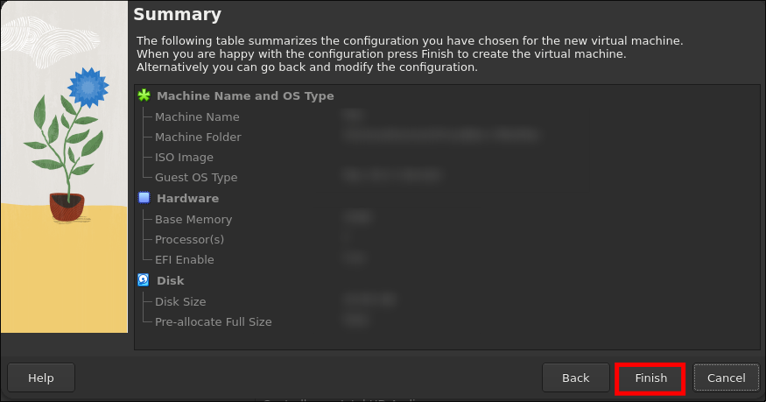This screenshot has height=402, width=766.
Task: Select the EFI Enable row
Action: tap(184, 260)
